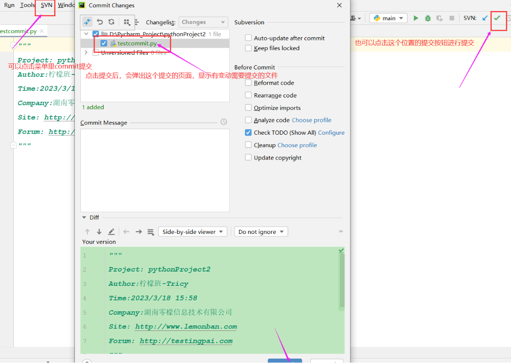Click the green SVN commit checkmark icon
The height and width of the screenshot is (364, 511).
tap(497, 18)
